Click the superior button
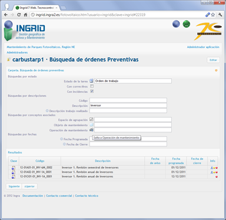The height and width of the screenshot is (220, 226). pos(29,186)
